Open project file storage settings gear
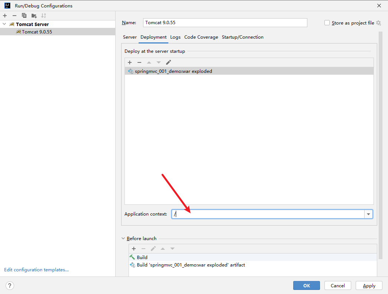Screen dimensions: 388x294 [x=378, y=23]
